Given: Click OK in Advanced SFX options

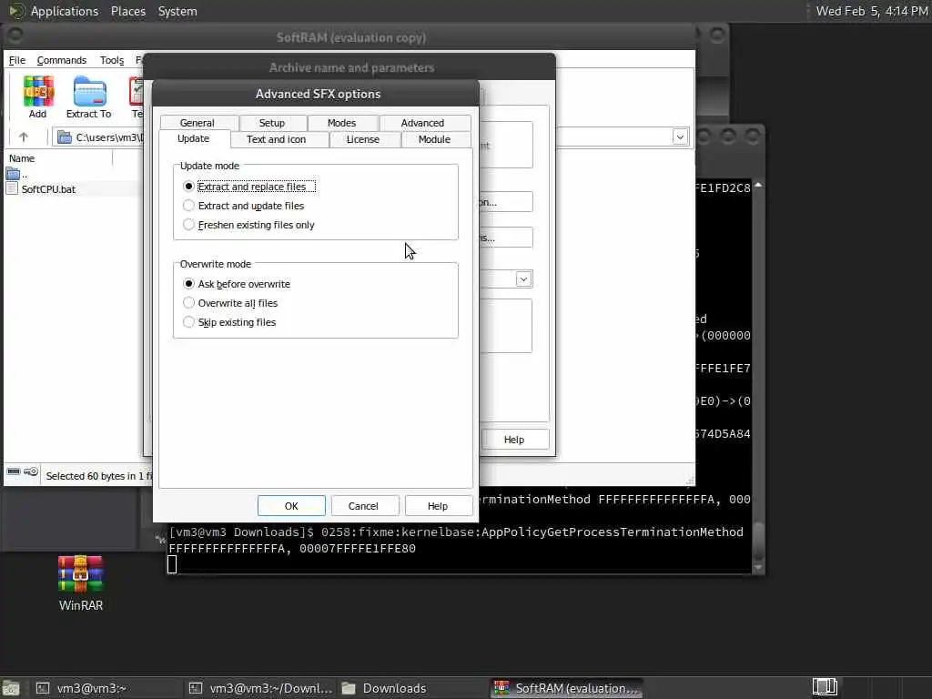Looking at the screenshot, I should (291, 506).
